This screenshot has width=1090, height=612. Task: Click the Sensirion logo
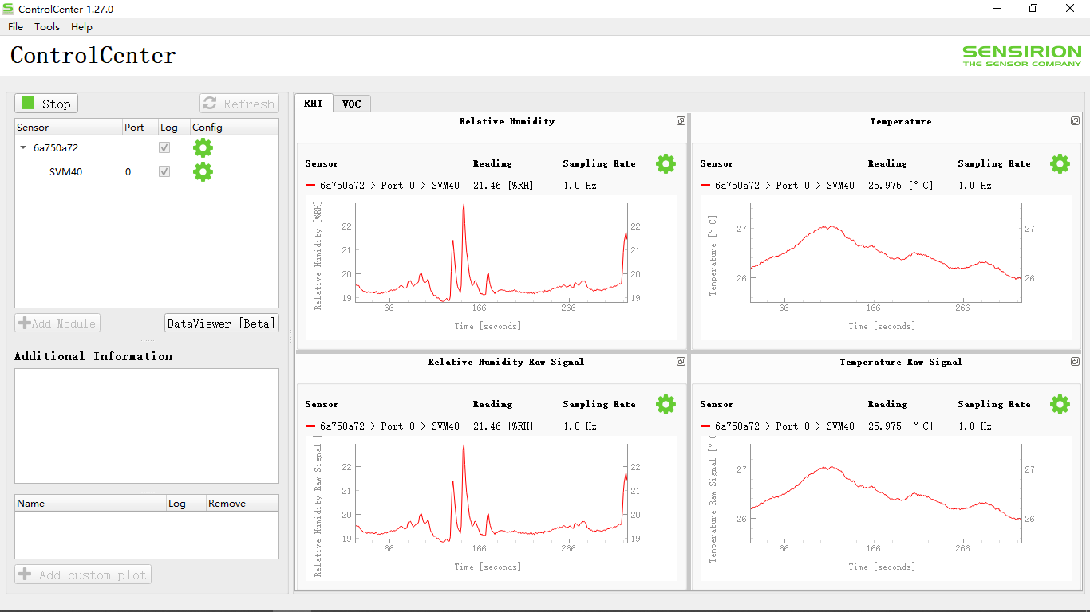coord(1021,56)
